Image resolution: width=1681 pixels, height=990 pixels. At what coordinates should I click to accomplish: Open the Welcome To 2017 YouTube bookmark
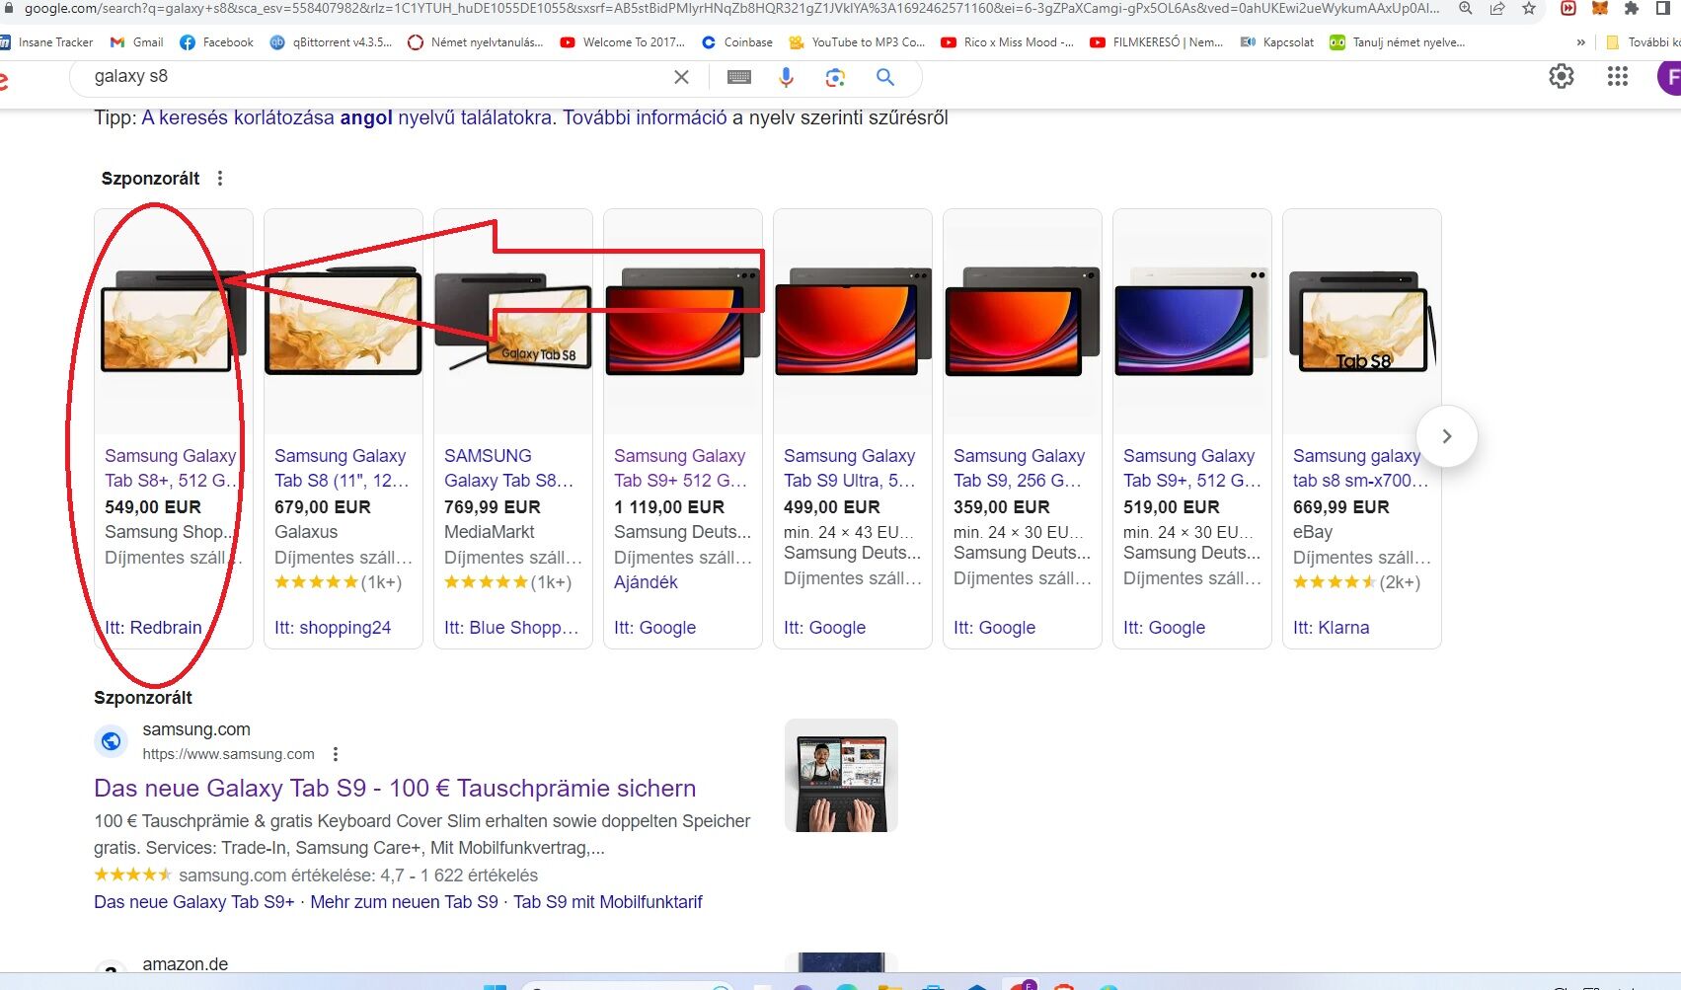[x=623, y=42]
